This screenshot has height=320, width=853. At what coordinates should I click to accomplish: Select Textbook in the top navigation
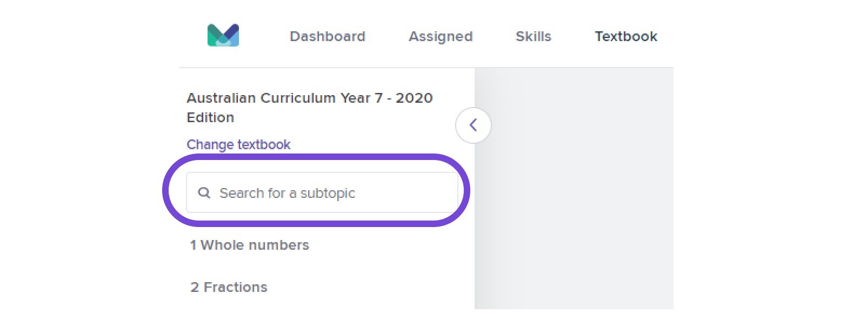tap(626, 36)
